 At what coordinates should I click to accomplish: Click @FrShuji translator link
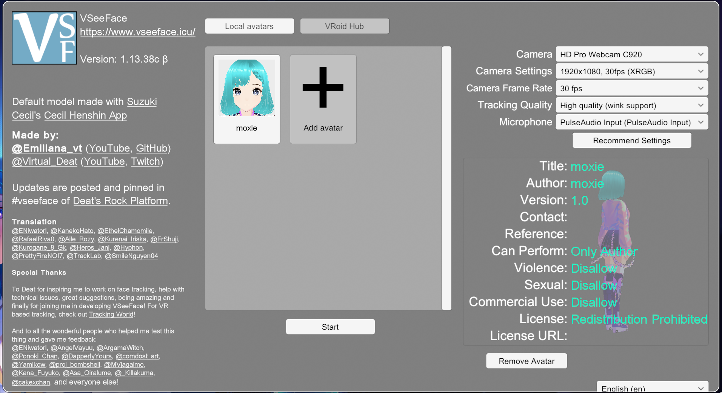pyautogui.click(x=164, y=239)
